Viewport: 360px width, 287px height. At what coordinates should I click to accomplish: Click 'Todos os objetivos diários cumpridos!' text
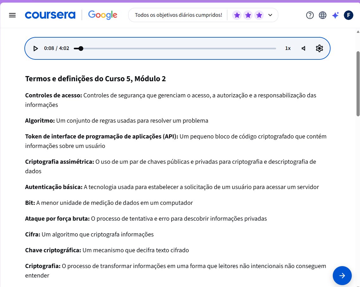coord(178,15)
